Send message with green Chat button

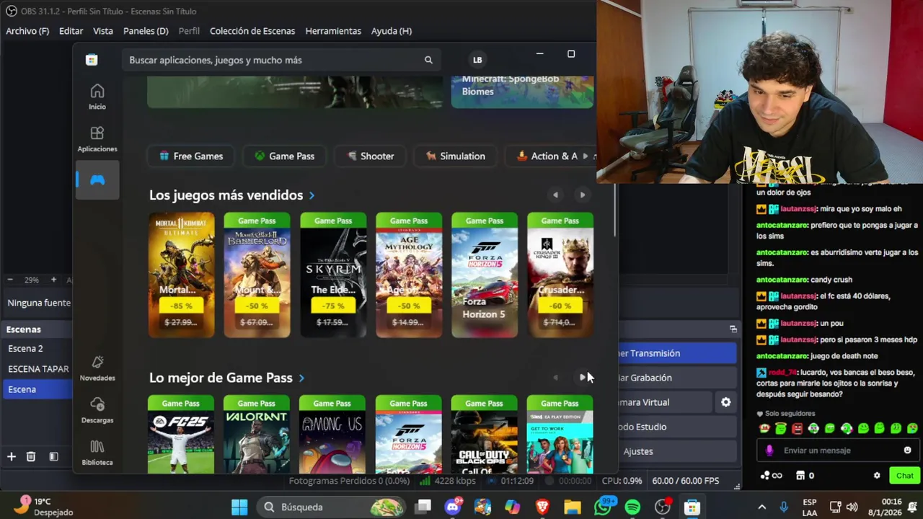(x=905, y=476)
